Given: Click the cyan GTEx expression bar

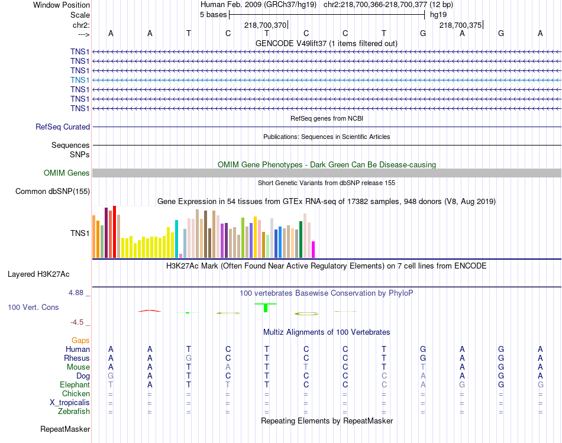Looking at the screenshot, I should pyautogui.click(x=176, y=239).
